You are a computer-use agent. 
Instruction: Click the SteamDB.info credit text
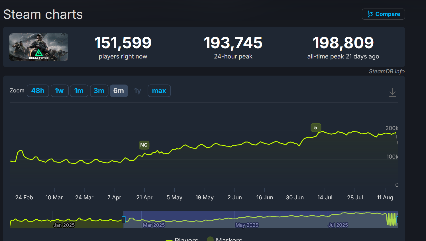point(387,71)
